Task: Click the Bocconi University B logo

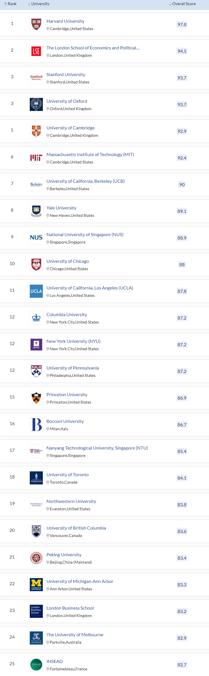Action: [x=36, y=425]
